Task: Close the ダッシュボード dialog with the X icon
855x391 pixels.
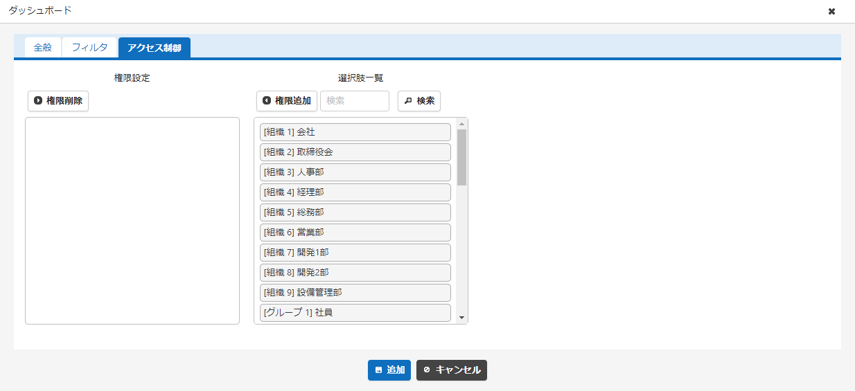Action: coord(831,11)
